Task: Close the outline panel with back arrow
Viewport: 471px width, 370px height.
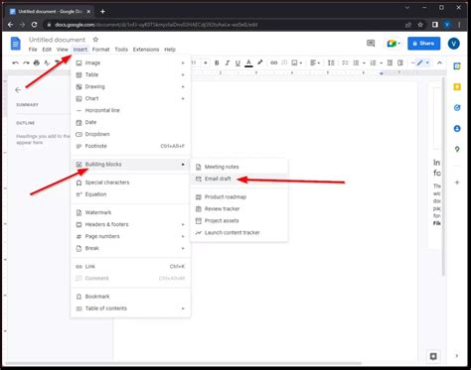Action: pyautogui.click(x=18, y=90)
